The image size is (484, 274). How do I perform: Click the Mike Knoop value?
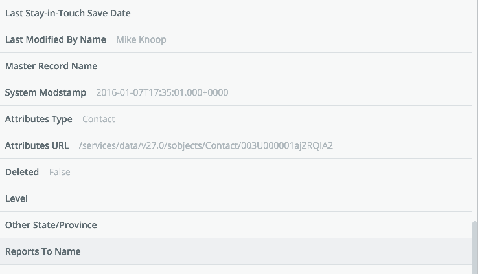pyautogui.click(x=141, y=39)
